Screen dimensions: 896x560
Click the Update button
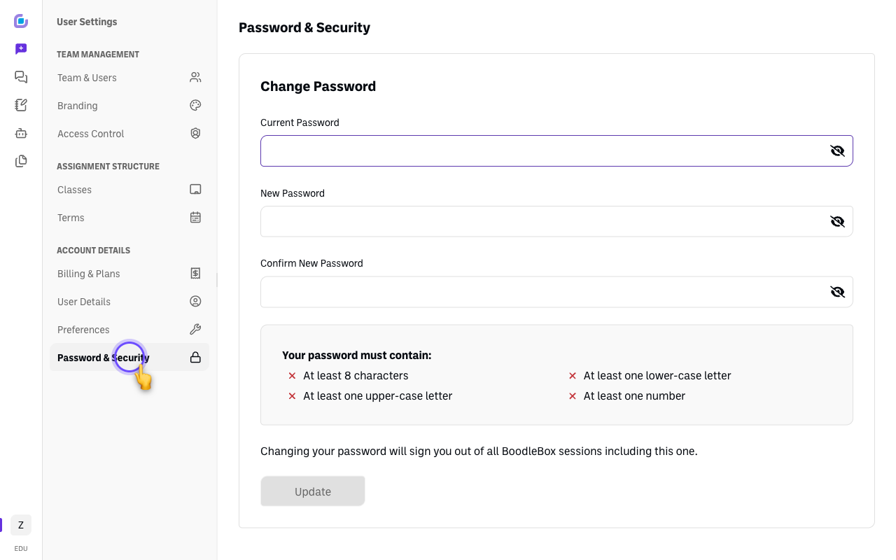pos(313,491)
